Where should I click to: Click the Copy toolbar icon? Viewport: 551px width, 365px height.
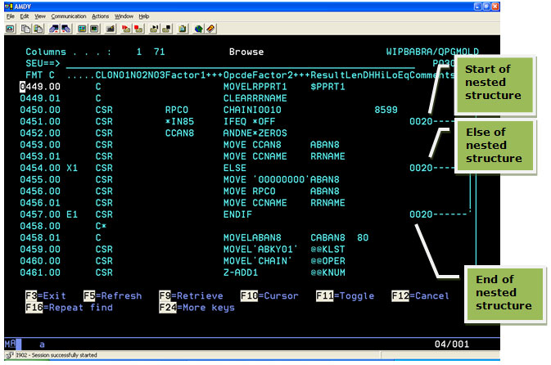coord(25,29)
